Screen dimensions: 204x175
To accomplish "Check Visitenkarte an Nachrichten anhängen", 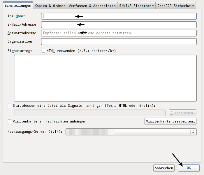I will [x=10, y=121].
